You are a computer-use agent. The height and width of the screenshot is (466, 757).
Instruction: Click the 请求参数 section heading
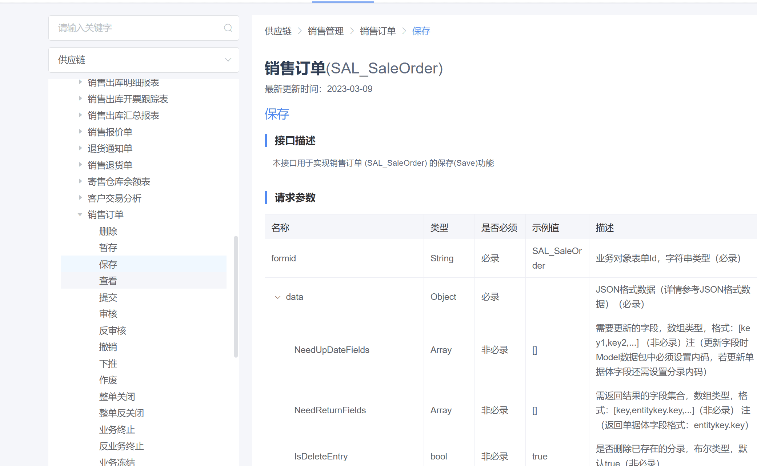[x=295, y=198]
